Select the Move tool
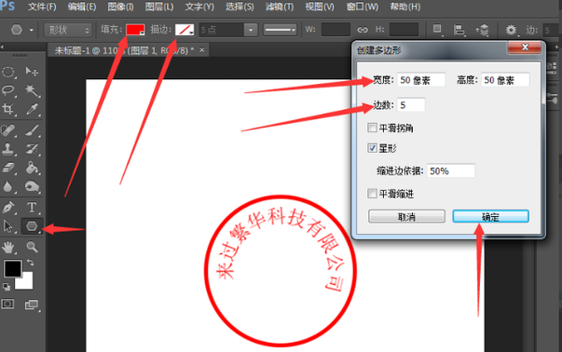This screenshot has height=352, width=562. pos(32,72)
